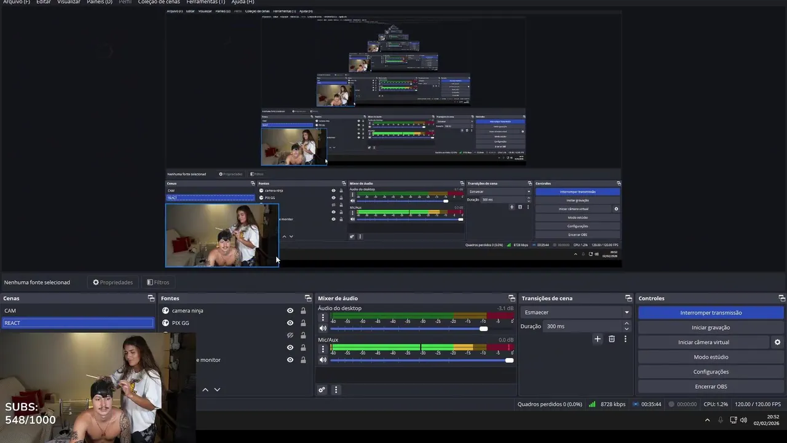Undock the Transições de cena panel float icon
This screenshot has height=443, width=787.
click(x=628, y=298)
